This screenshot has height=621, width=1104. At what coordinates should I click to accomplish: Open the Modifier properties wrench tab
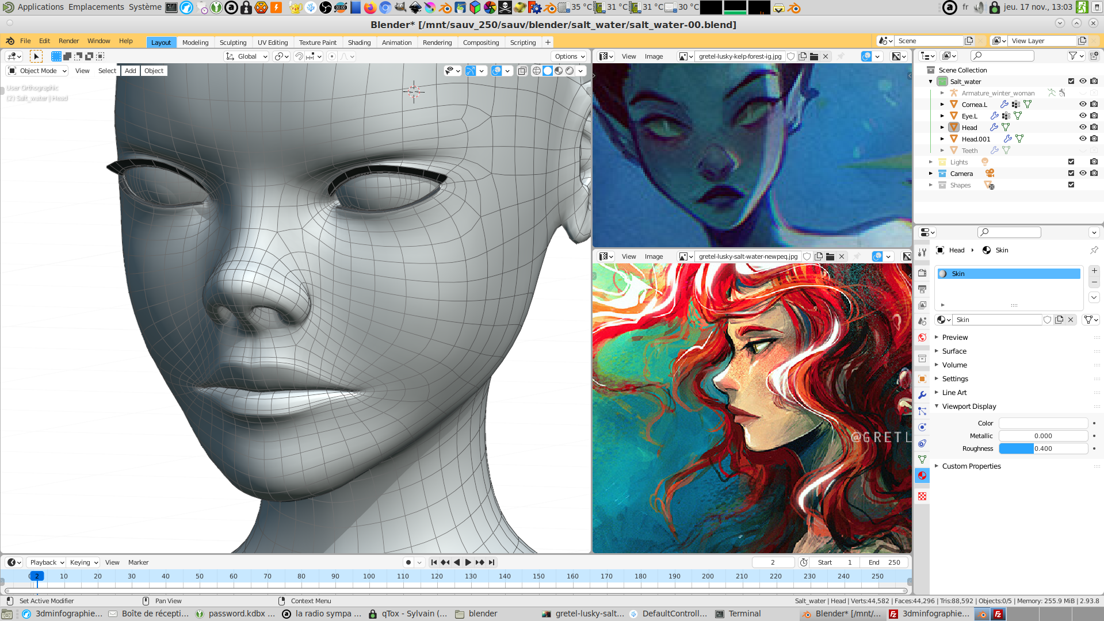pos(922,395)
